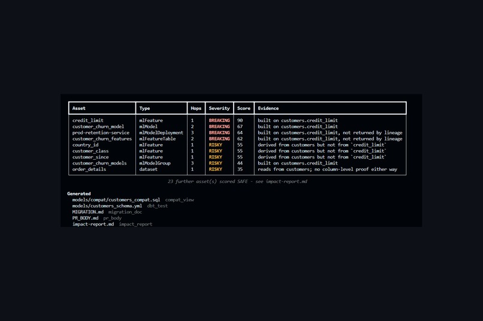Click the score value 90
This screenshot has width=483, height=321.
coord(240,120)
